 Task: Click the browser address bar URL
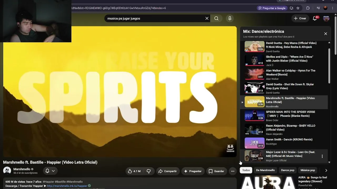[118, 8]
